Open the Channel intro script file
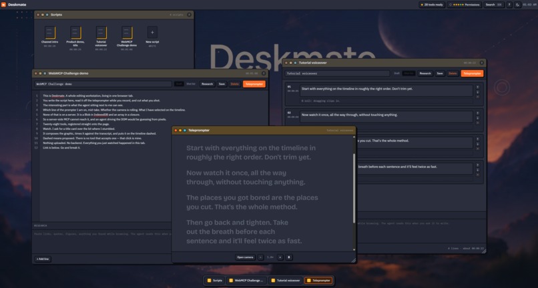Image resolution: width=538 pixels, height=288 pixels. coord(50,33)
